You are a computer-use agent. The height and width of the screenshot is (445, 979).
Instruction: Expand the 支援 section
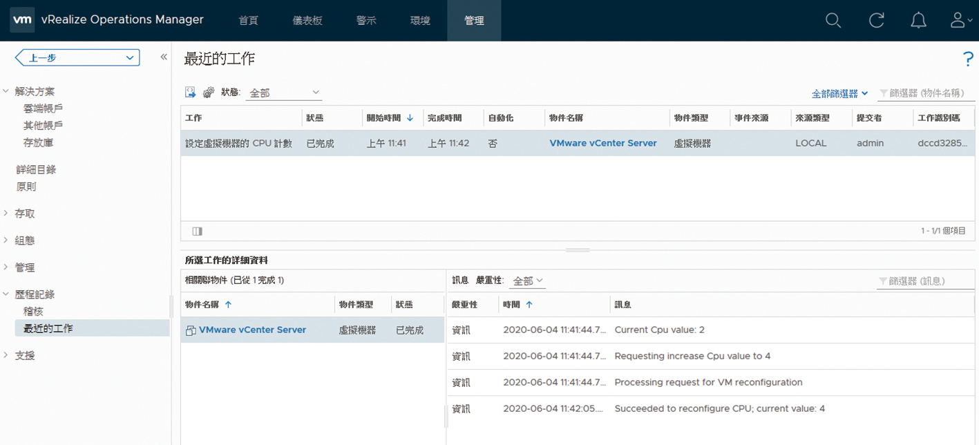click(x=6, y=355)
